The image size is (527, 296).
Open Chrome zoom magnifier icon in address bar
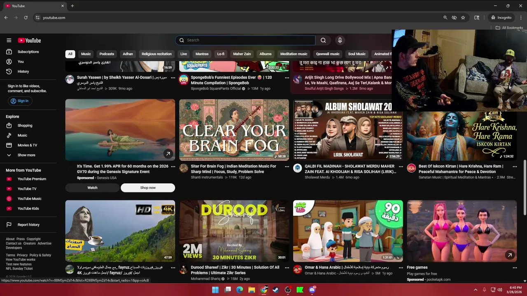(x=445, y=18)
